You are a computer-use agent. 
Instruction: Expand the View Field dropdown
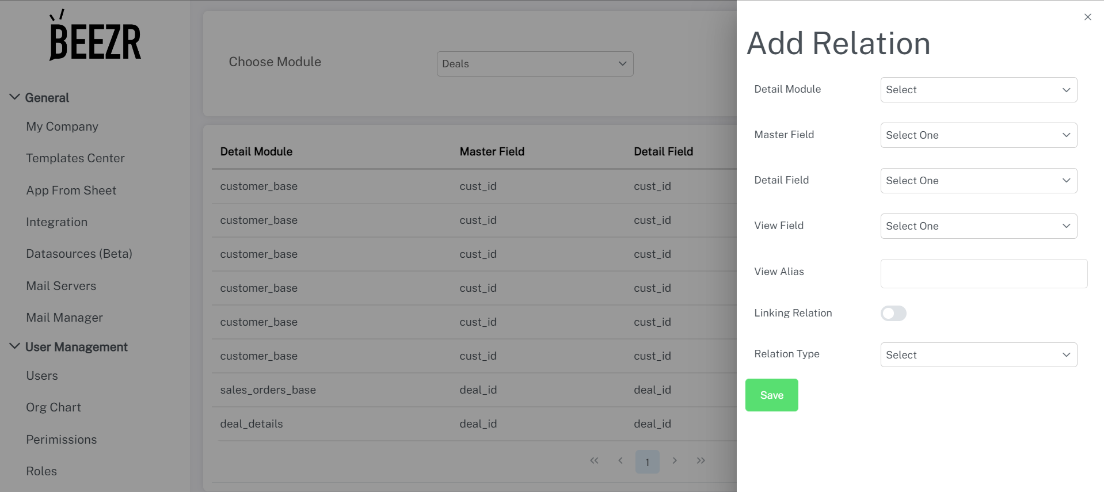pos(978,226)
